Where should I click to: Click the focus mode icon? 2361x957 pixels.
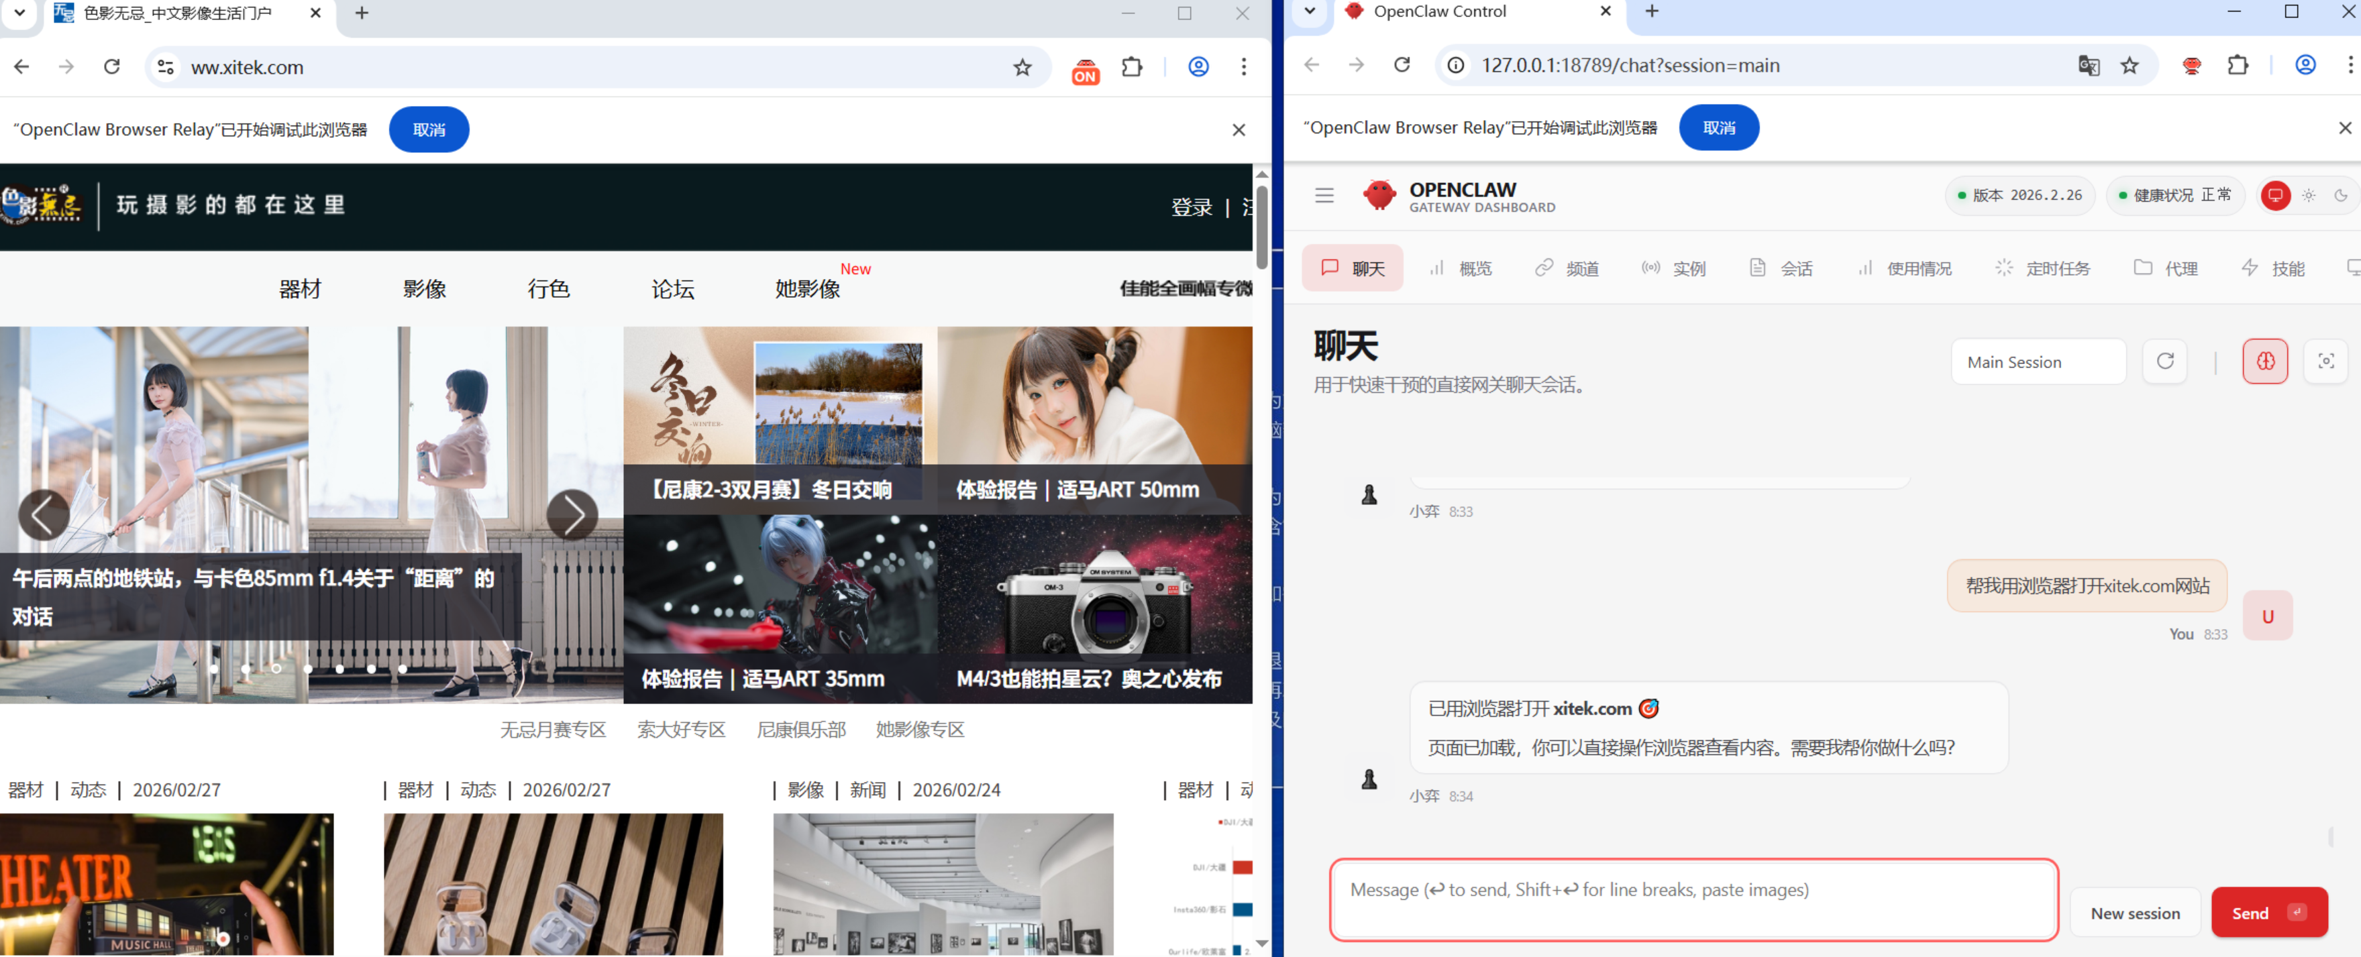point(2325,361)
